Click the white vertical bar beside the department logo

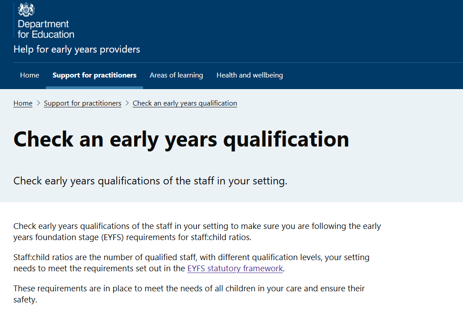point(14,20)
